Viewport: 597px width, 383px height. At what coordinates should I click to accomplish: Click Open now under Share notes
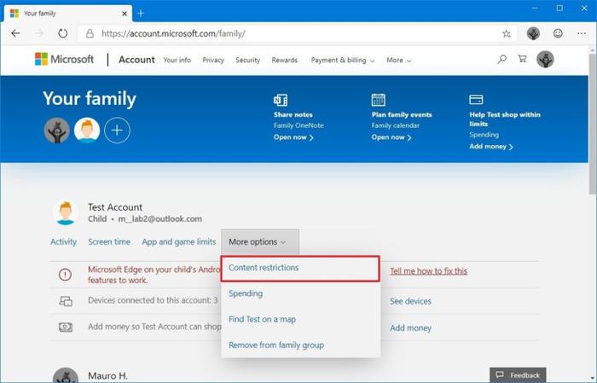tap(293, 137)
